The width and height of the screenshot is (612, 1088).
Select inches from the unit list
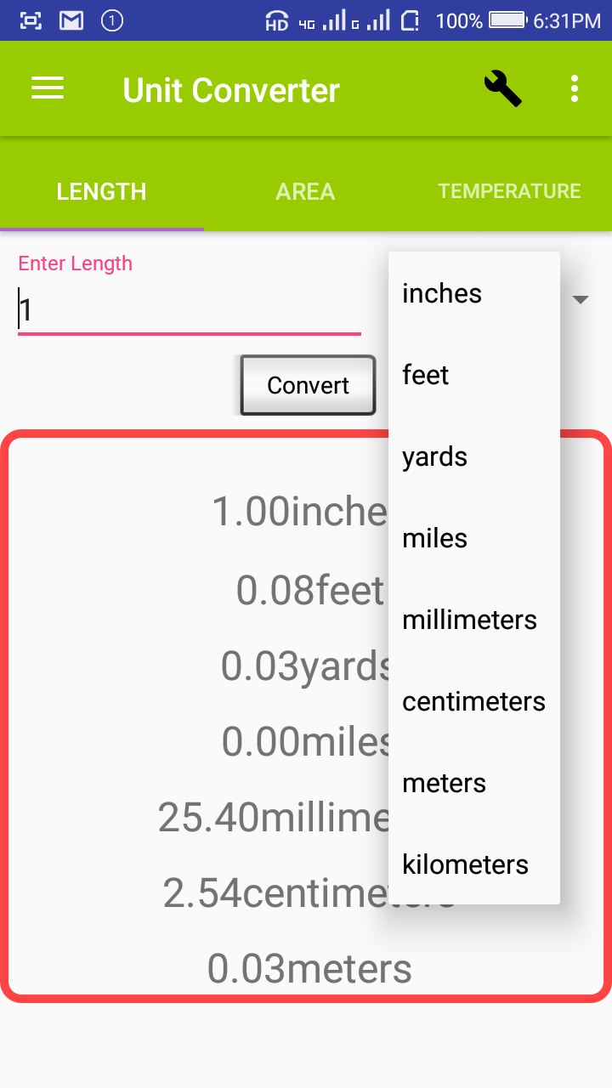point(442,293)
